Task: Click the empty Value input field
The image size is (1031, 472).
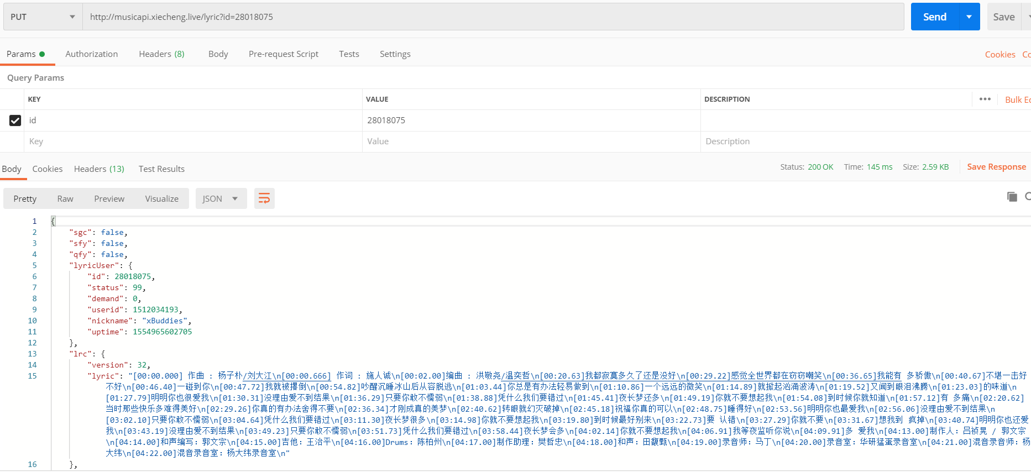Action: pos(531,141)
